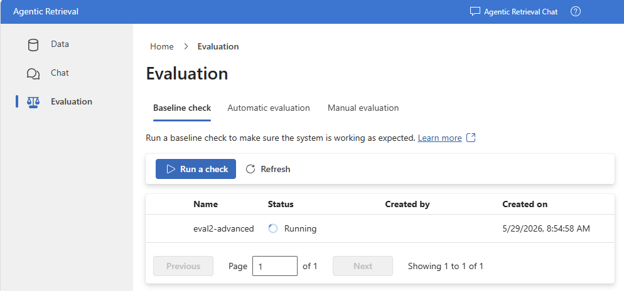Refresh the baseline checks list
Image resolution: width=624 pixels, height=291 pixels.
(268, 170)
